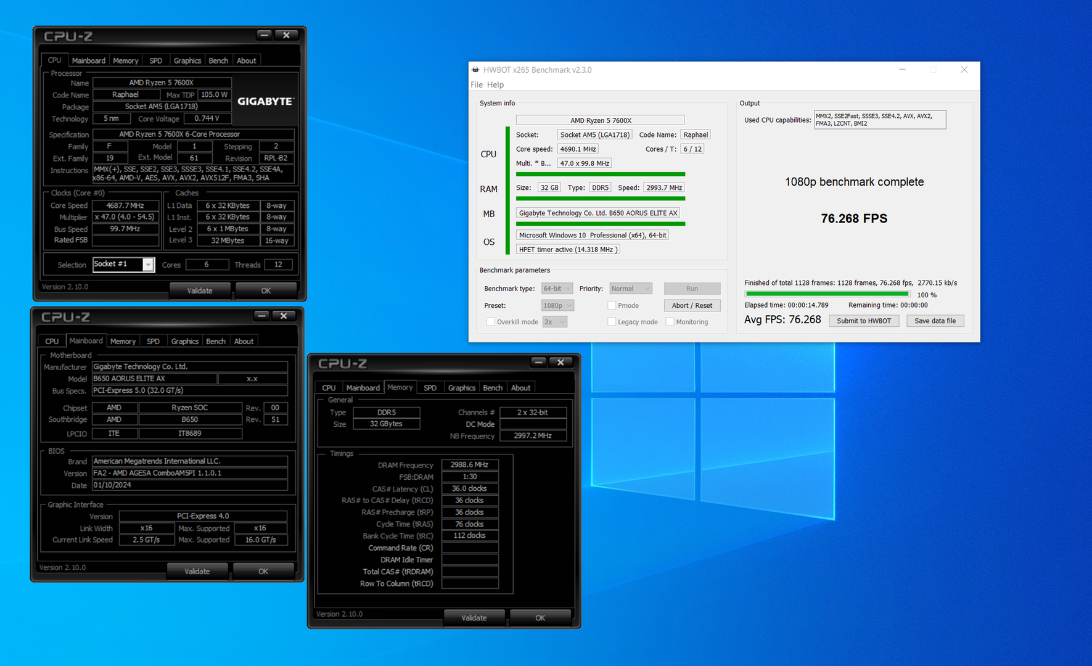Submit the score to HWBOT
This screenshot has width=1092, height=666.
point(864,321)
